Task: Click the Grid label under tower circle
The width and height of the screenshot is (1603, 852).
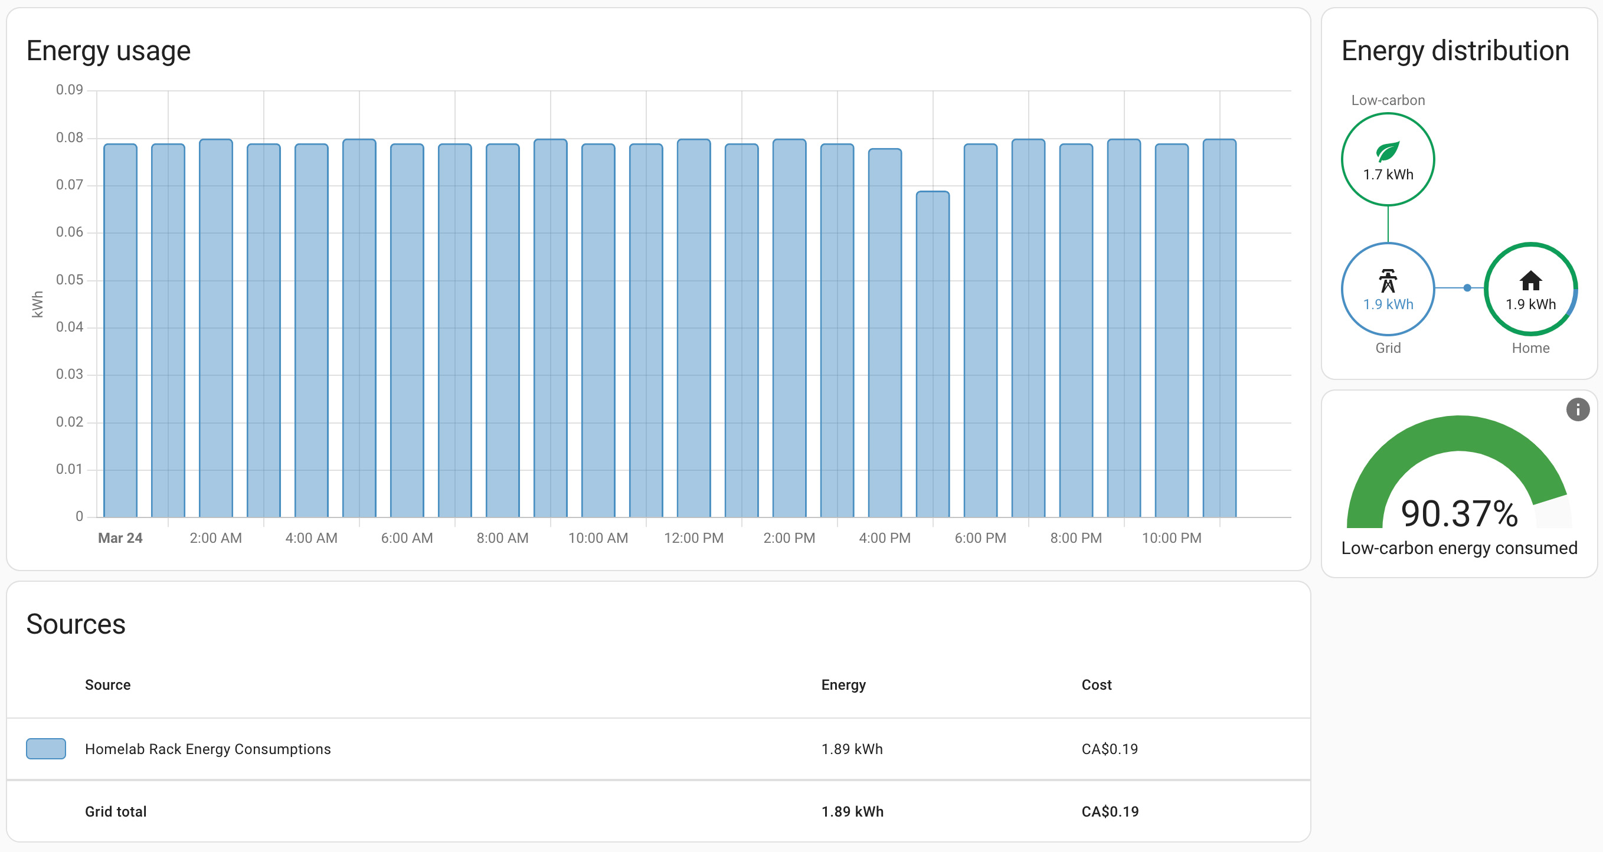Action: 1388,348
